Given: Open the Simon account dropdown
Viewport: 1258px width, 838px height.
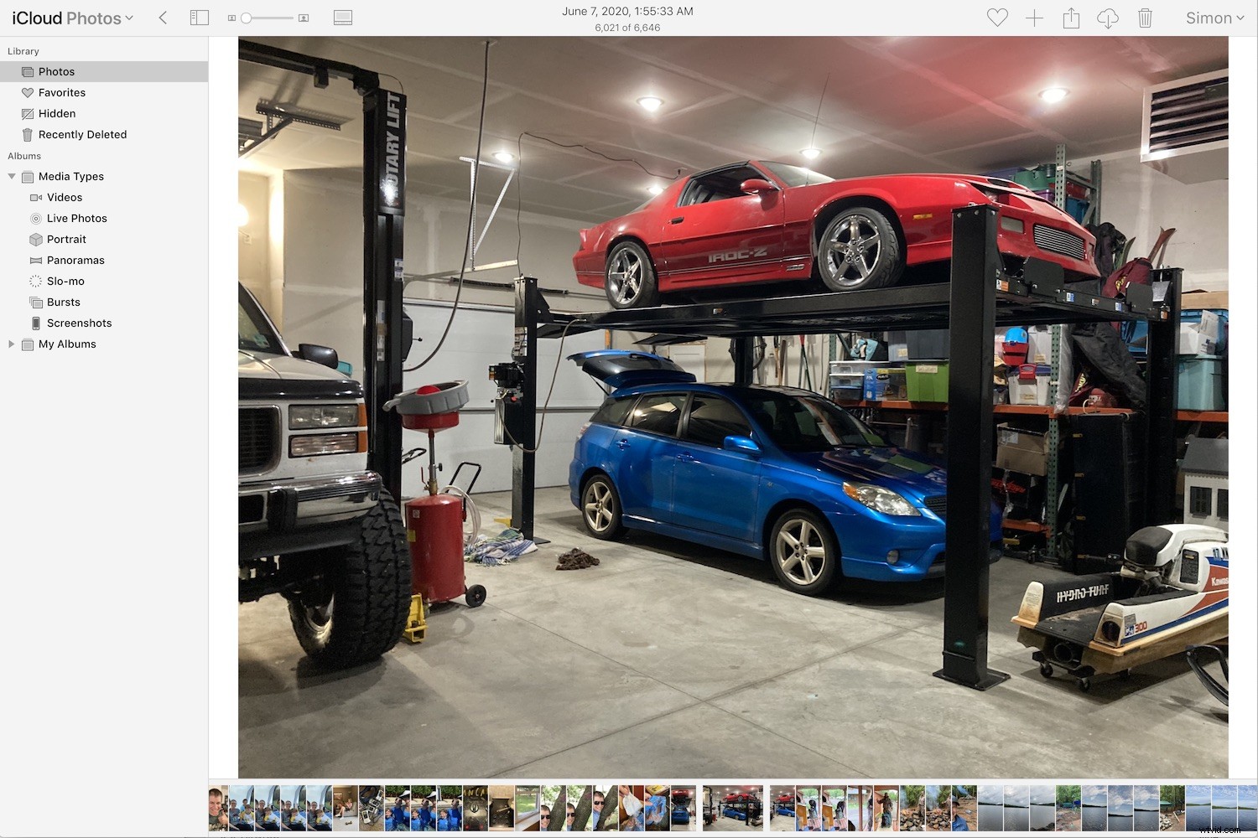Looking at the screenshot, I should (1214, 18).
